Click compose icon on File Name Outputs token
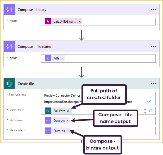 coord(48,120)
